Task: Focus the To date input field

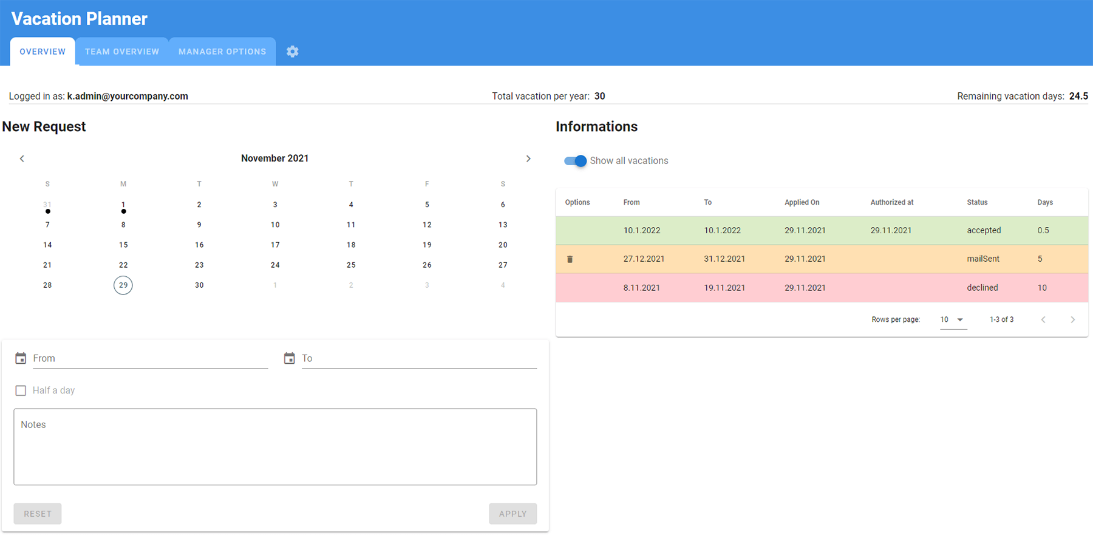Action: click(419, 358)
